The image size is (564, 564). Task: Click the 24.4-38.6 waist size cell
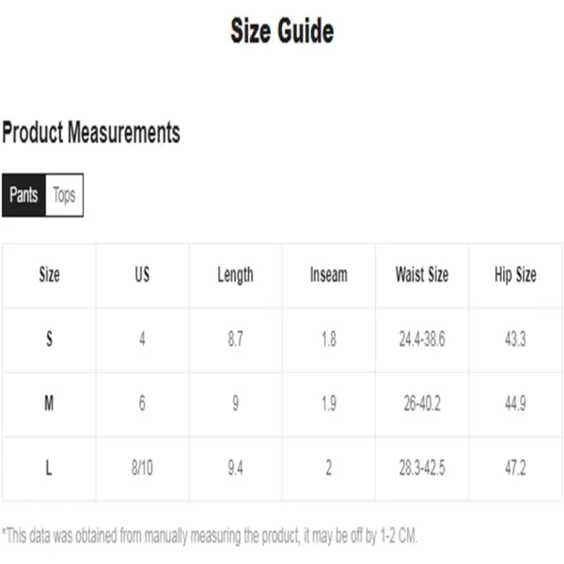421,340
